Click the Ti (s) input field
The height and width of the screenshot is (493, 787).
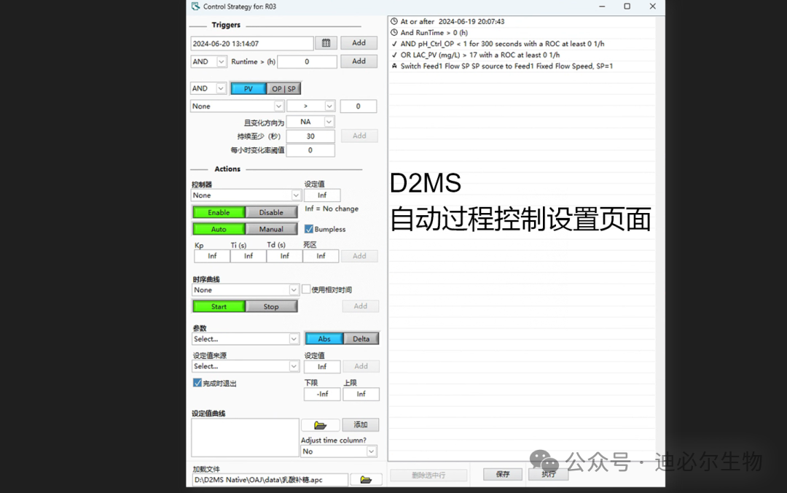(x=248, y=256)
